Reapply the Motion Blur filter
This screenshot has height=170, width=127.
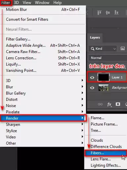pyautogui.click(x=43, y=10)
